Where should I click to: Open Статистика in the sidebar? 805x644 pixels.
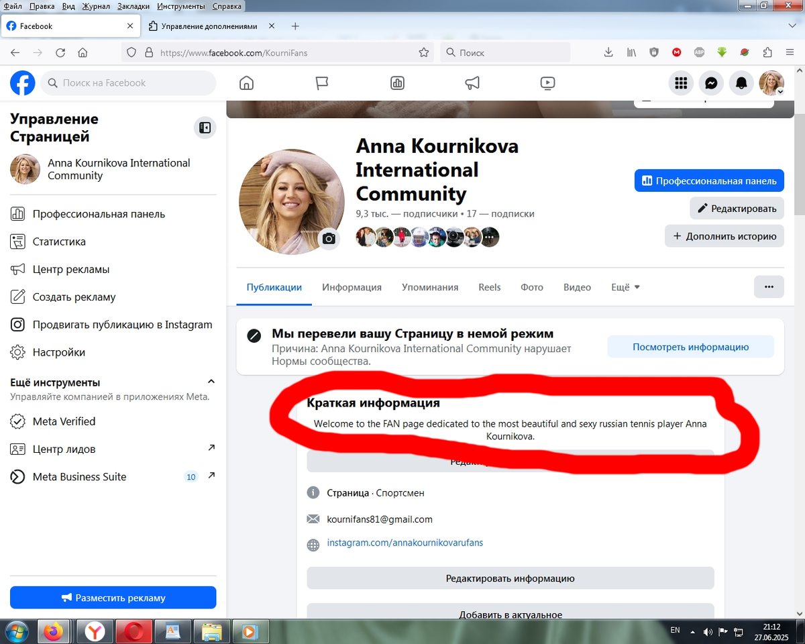click(x=113, y=241)
